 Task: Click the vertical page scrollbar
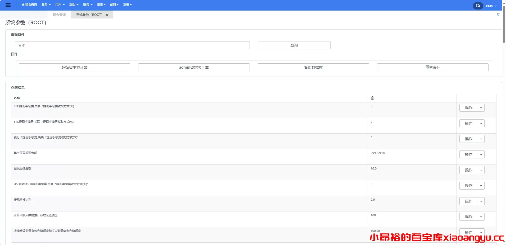(504, 25)
